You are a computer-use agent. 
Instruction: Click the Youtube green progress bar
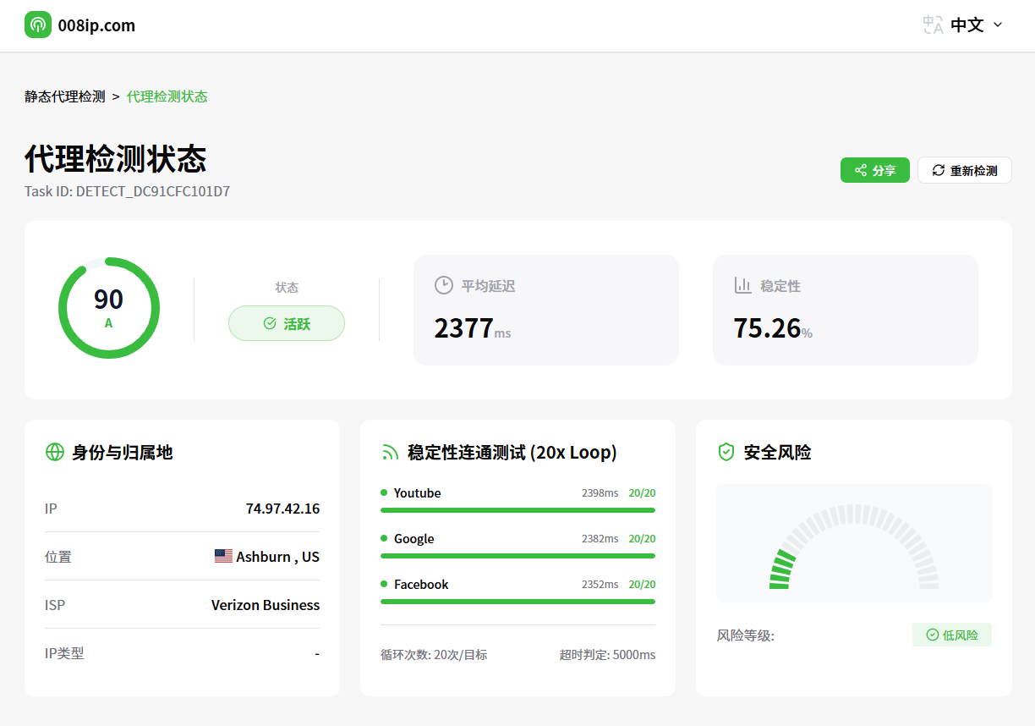click(517, 510)
